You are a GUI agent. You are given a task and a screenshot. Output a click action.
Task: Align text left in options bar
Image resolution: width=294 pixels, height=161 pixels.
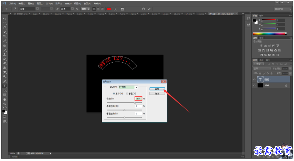pyautogui.click(x=94, y=9)
